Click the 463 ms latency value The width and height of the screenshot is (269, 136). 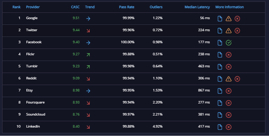coord(204,66)
